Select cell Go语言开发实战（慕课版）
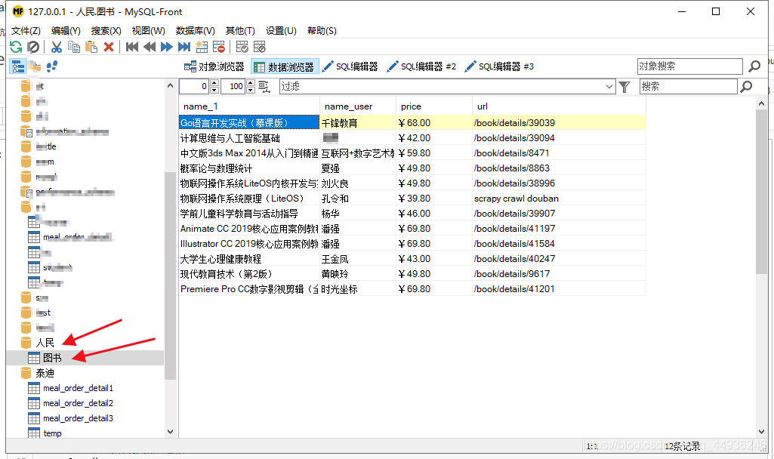774x459 pixels. (249, 122)
